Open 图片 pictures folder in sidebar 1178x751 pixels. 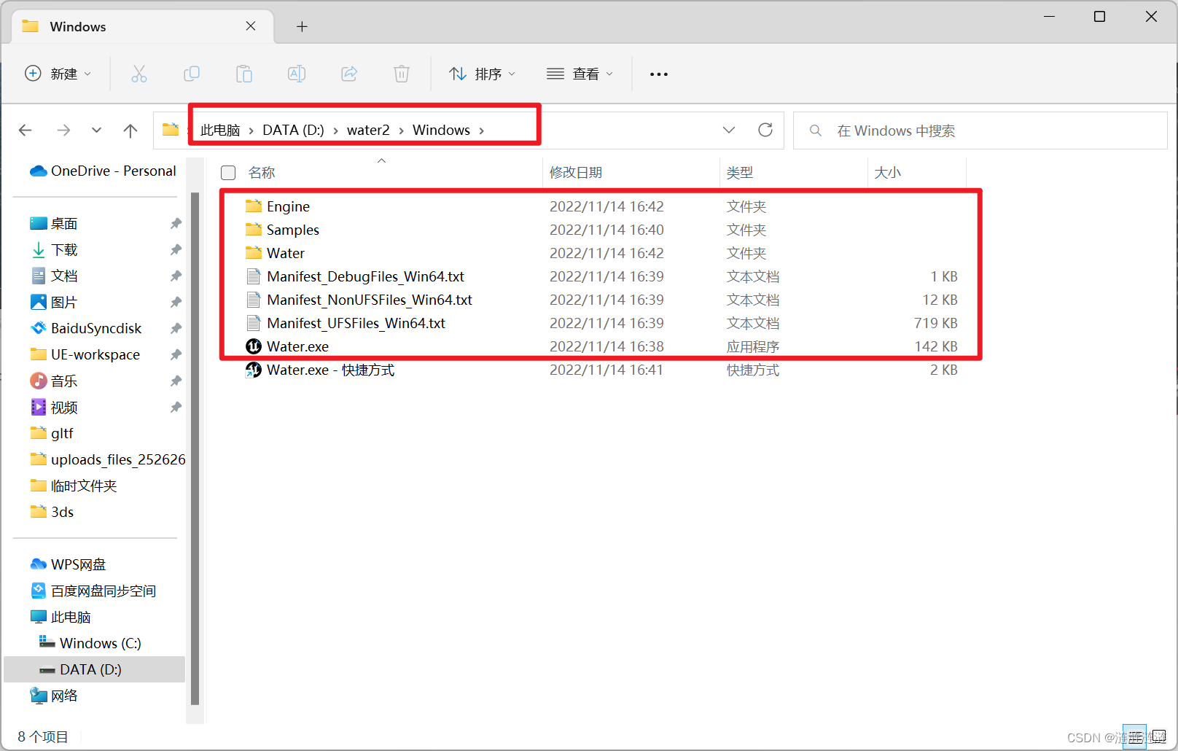[54, 302]
